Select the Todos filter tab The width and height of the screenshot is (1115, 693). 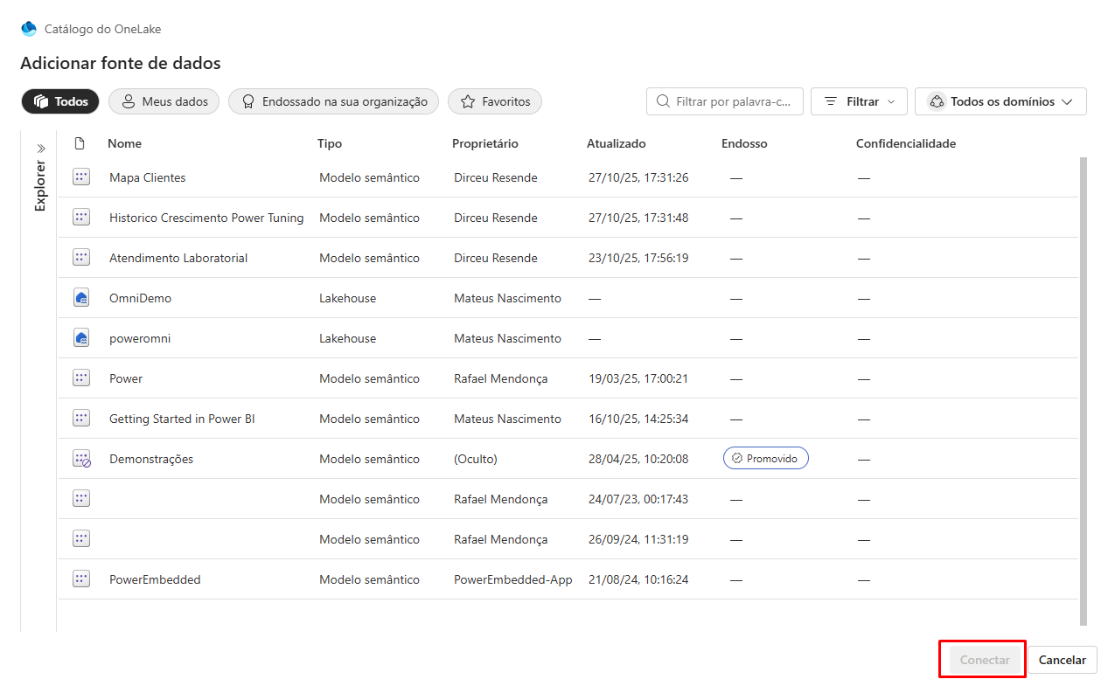pos(60,101)
